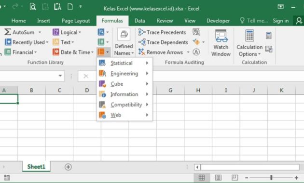Click the Share person icon
The width and height of the screenshot is (304, 183).
299,21
